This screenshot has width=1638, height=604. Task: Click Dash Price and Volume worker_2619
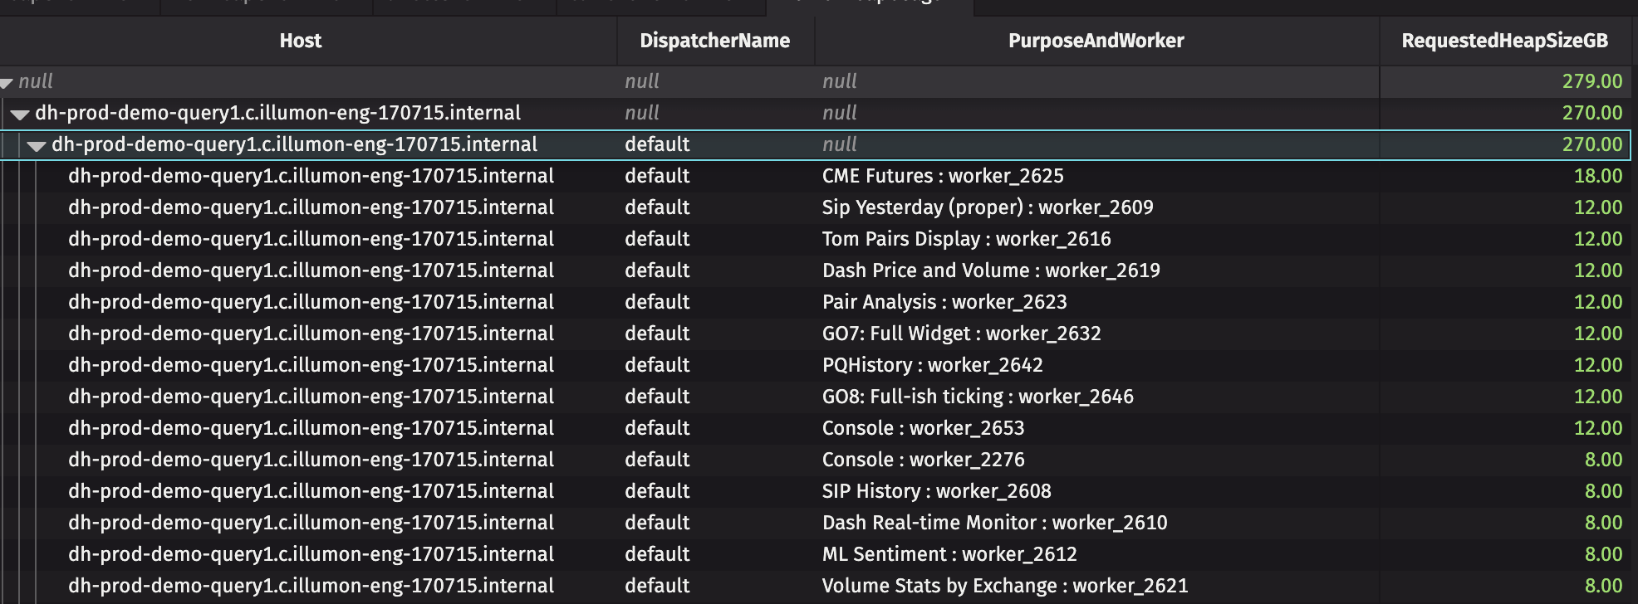[990, 270]
